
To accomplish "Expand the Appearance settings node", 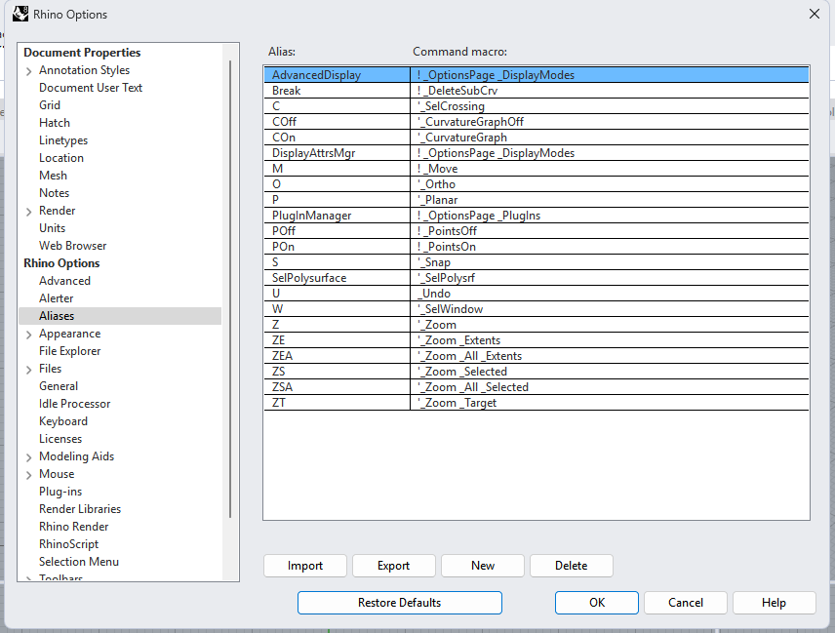I will pos(28,333).
